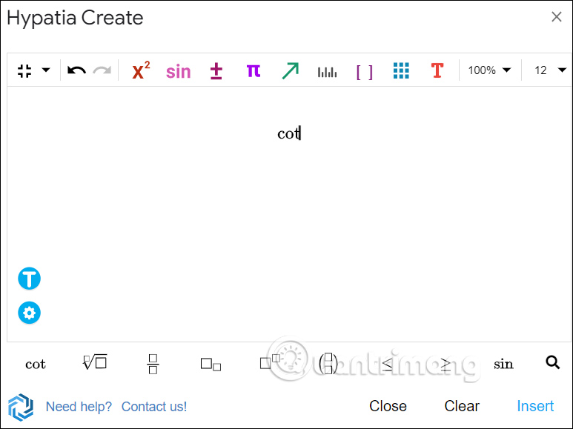Insert the greater-than-or-equal symbol
Image resolution: width=573 pixels, height=429 pixels.
pyautogui.click(x=445, y=364)
